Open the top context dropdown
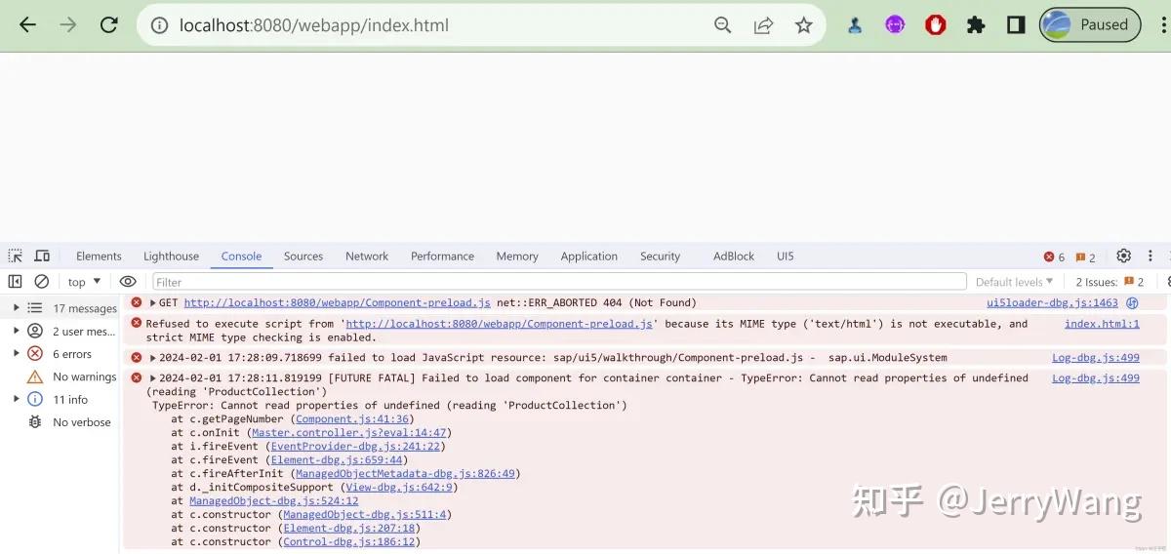 tap(85, 282)
